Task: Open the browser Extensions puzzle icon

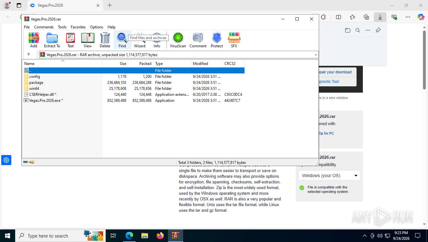Action: pyautogui.click(x=323, y=17)
